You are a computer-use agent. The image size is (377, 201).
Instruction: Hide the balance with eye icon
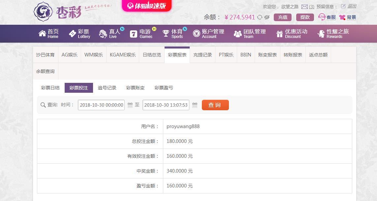coord(267,17)
